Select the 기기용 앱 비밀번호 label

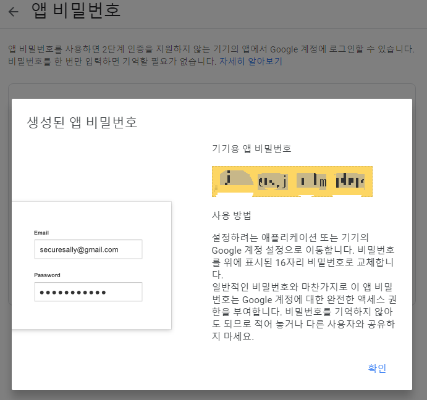coord(252,149)
